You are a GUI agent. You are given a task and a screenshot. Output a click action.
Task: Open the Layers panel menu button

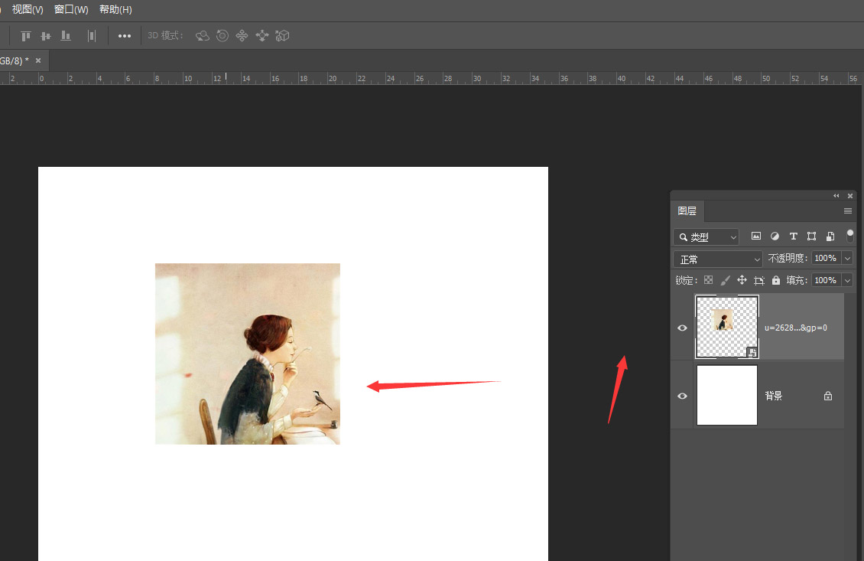pos(847,211)
